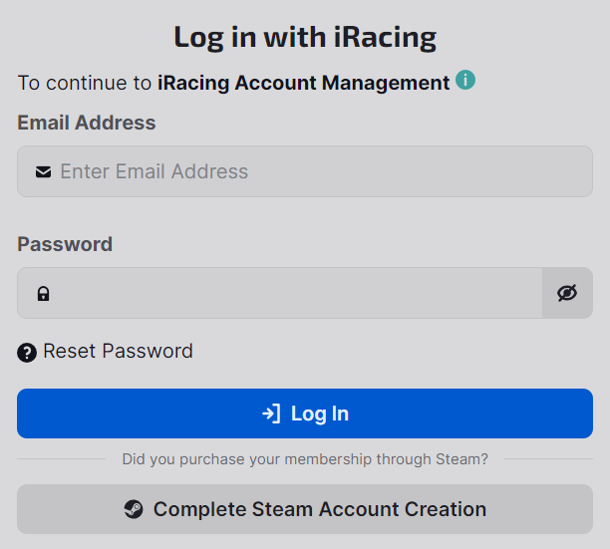Click the blue Log In button
This screenshot has height=549, width=610.
coord(305,413)
